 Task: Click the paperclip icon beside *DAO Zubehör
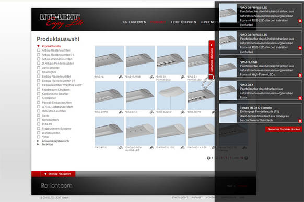183,112
